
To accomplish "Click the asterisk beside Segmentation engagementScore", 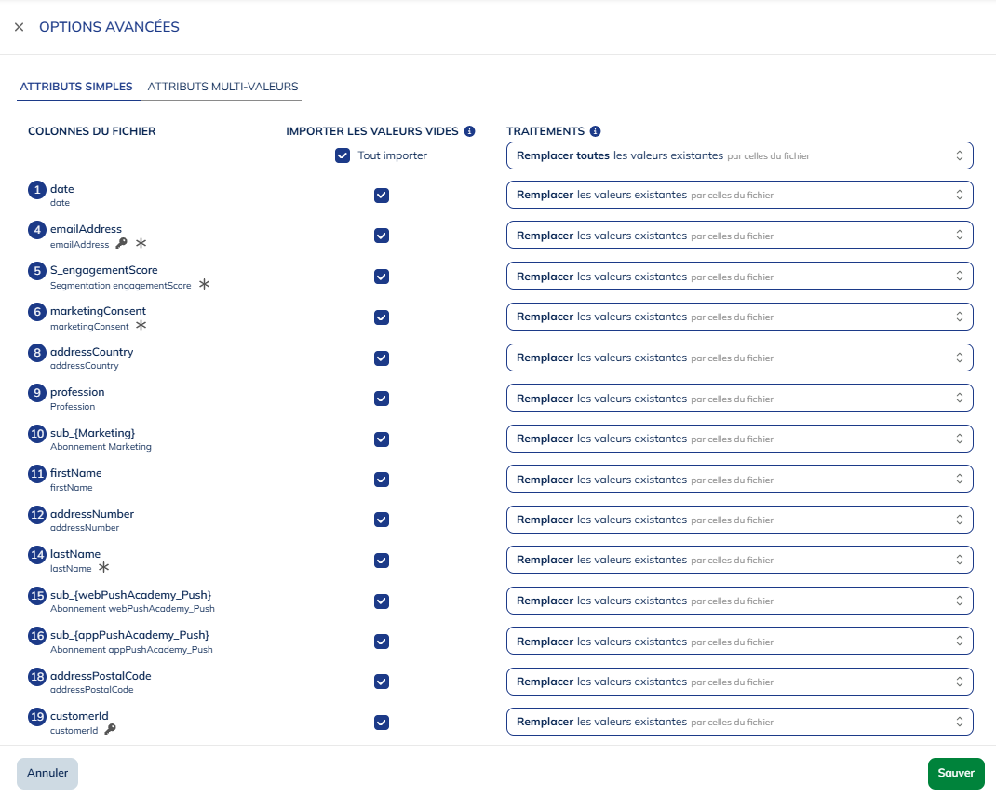I will 204,284.
